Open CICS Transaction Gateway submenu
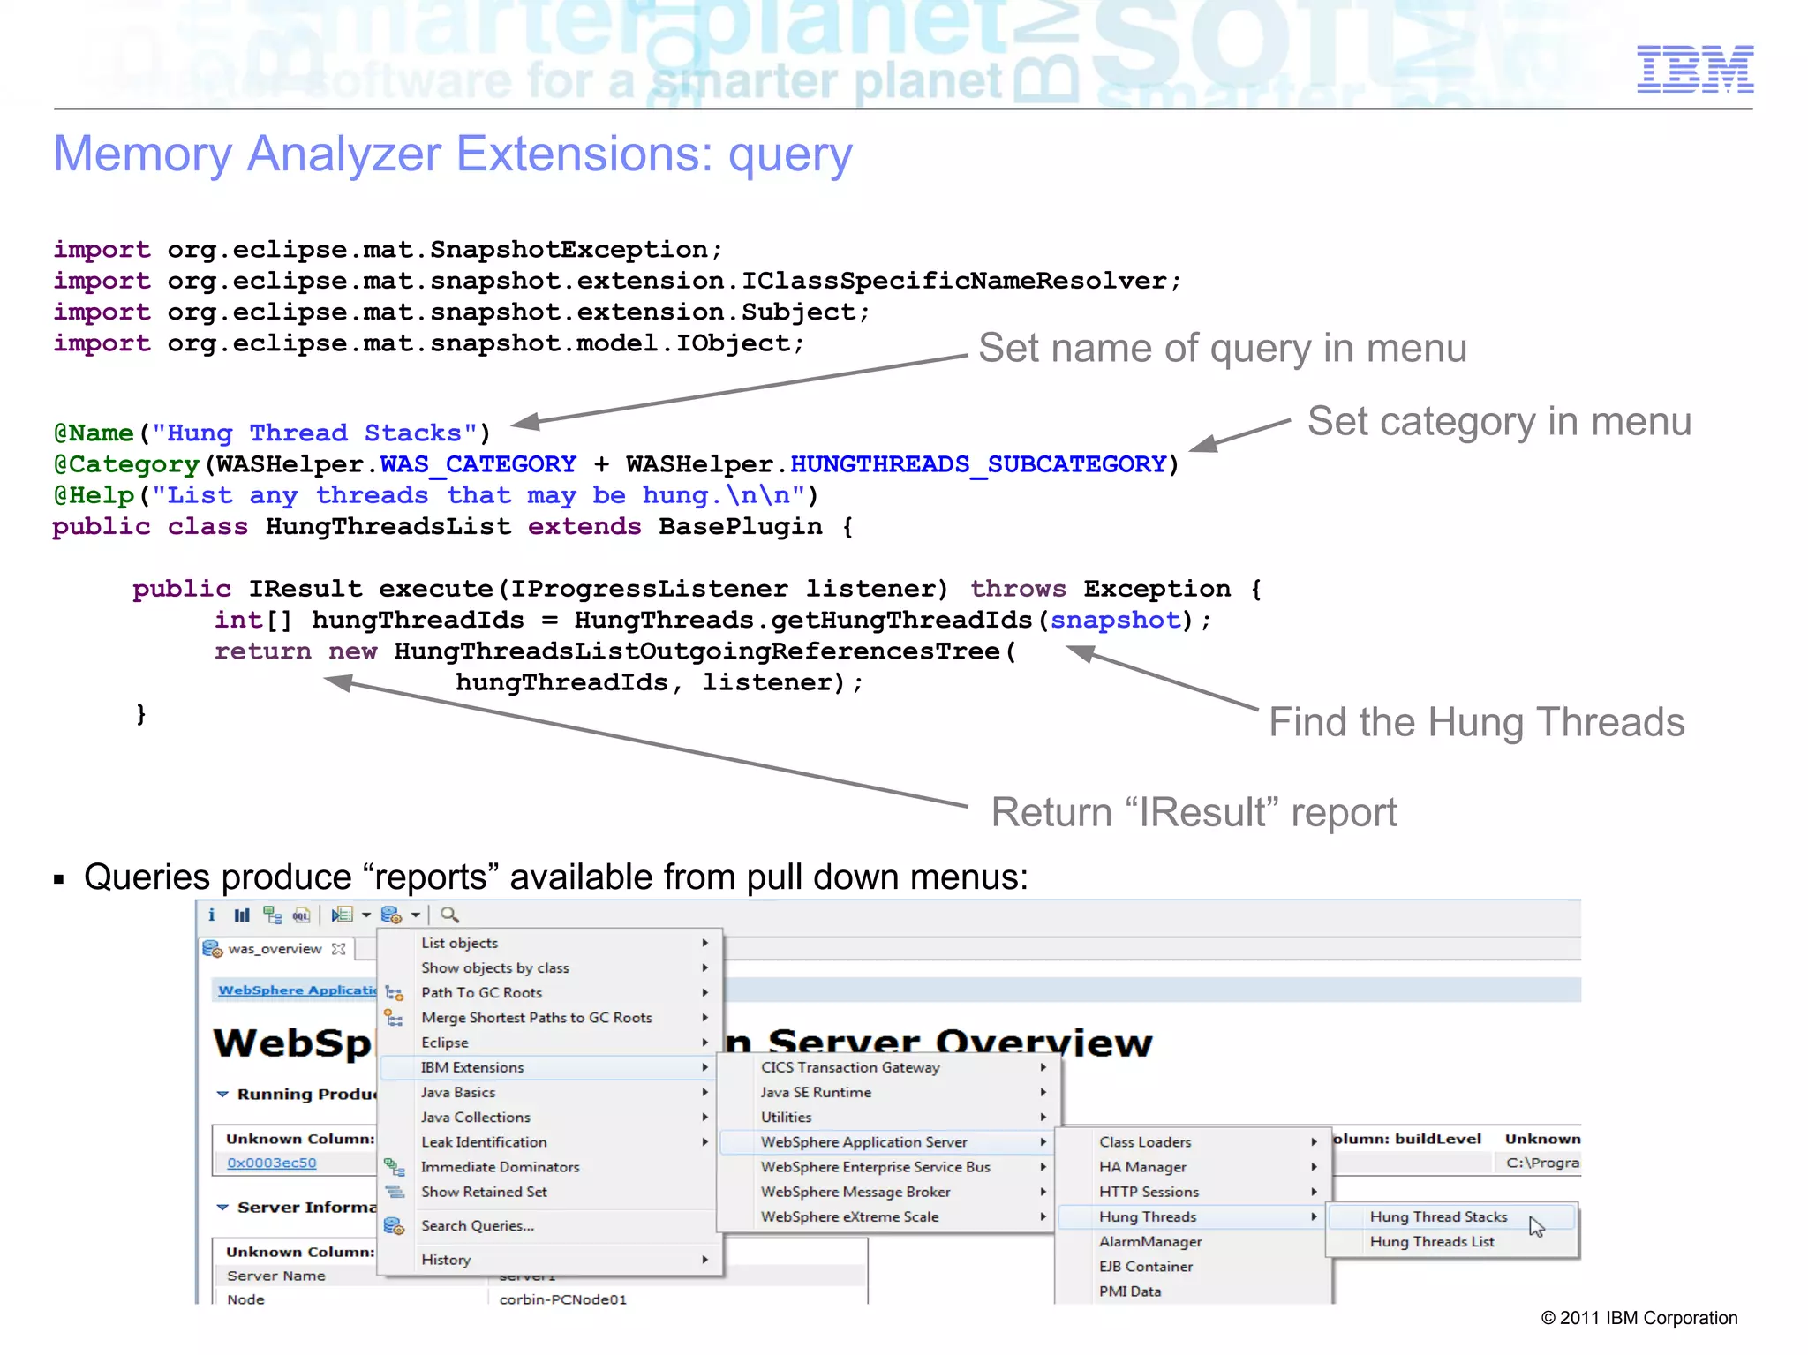The image size is (1808, 1355). (888, 1067)
